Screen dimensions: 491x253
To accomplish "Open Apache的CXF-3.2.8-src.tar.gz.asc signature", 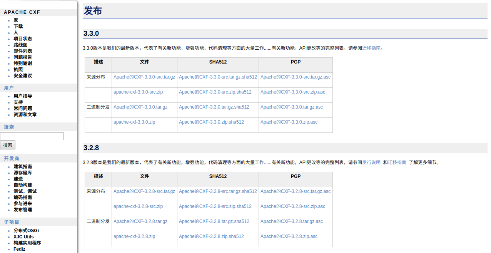I will [296, 191].
